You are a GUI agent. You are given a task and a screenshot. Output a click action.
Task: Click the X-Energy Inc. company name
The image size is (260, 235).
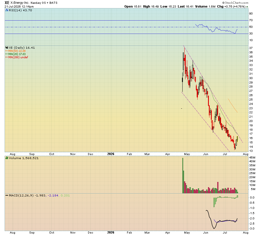[x=20, y=3]
